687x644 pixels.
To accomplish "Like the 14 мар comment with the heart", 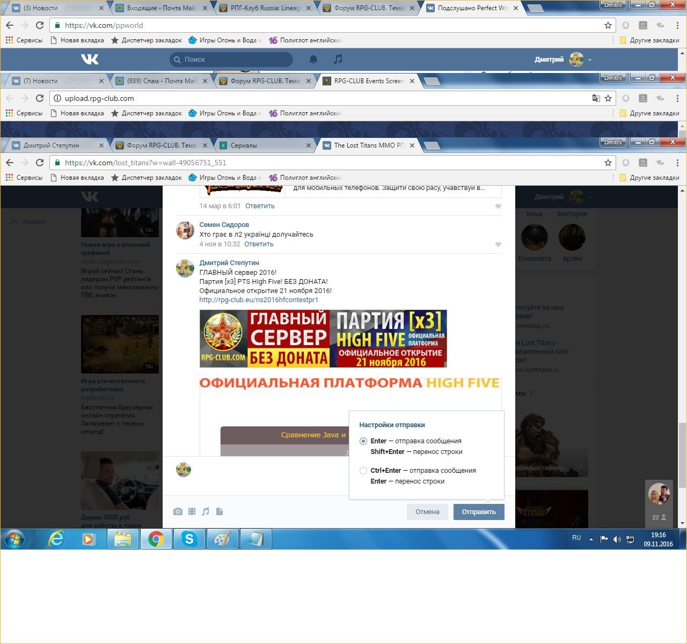I will [x=498, y=206].
